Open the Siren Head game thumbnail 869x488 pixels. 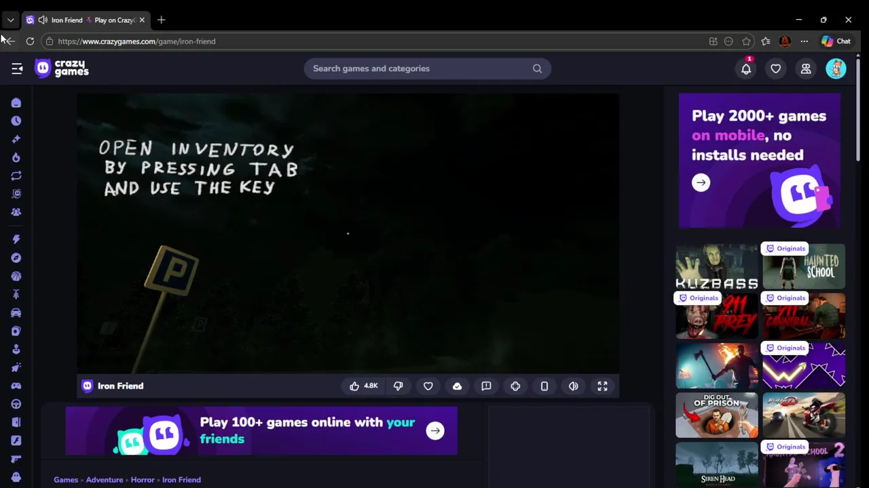717,465
